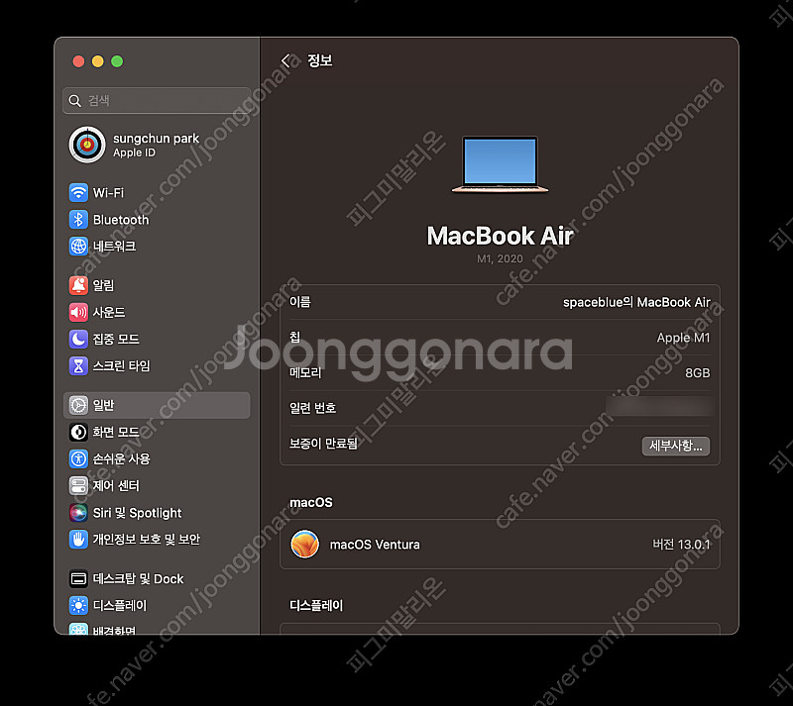Screen dimensions: 793x706
Task: Click the MacBook Air illustration
Action: click(500, 164)
